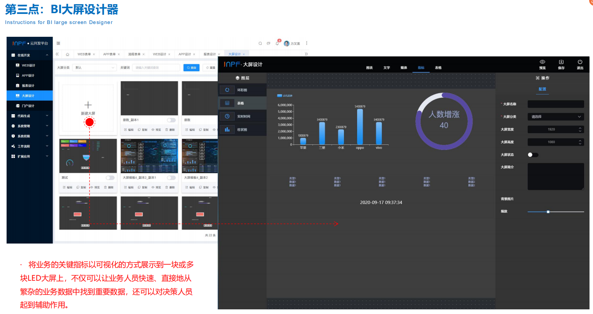Viewport: 593px width, 314px height.
Task: Open the 请选择 dropdown for 大屏分类
Action: point(555,117)
